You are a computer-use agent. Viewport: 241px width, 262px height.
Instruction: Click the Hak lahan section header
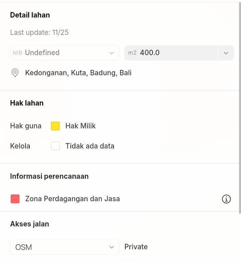[x=27, y=103]
